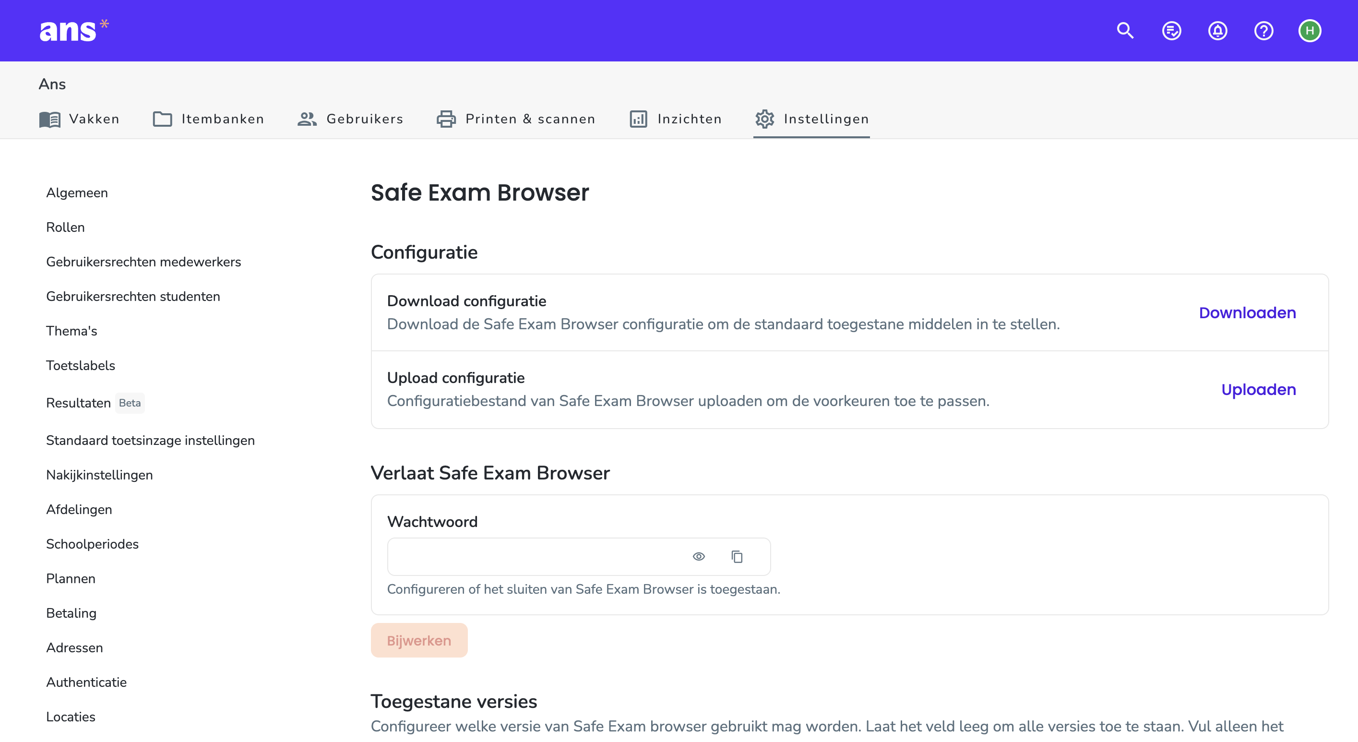The width and height of the screenshot is (1358, 742).
Task: Open Gebruikersrechten medewerkers
Action: pyautogui.click(x=143, y=262)
